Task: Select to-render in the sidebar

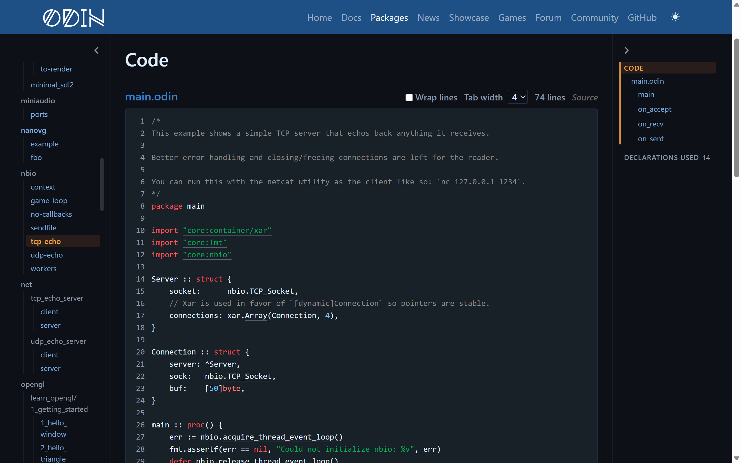Action: click(x=56, y=69)
